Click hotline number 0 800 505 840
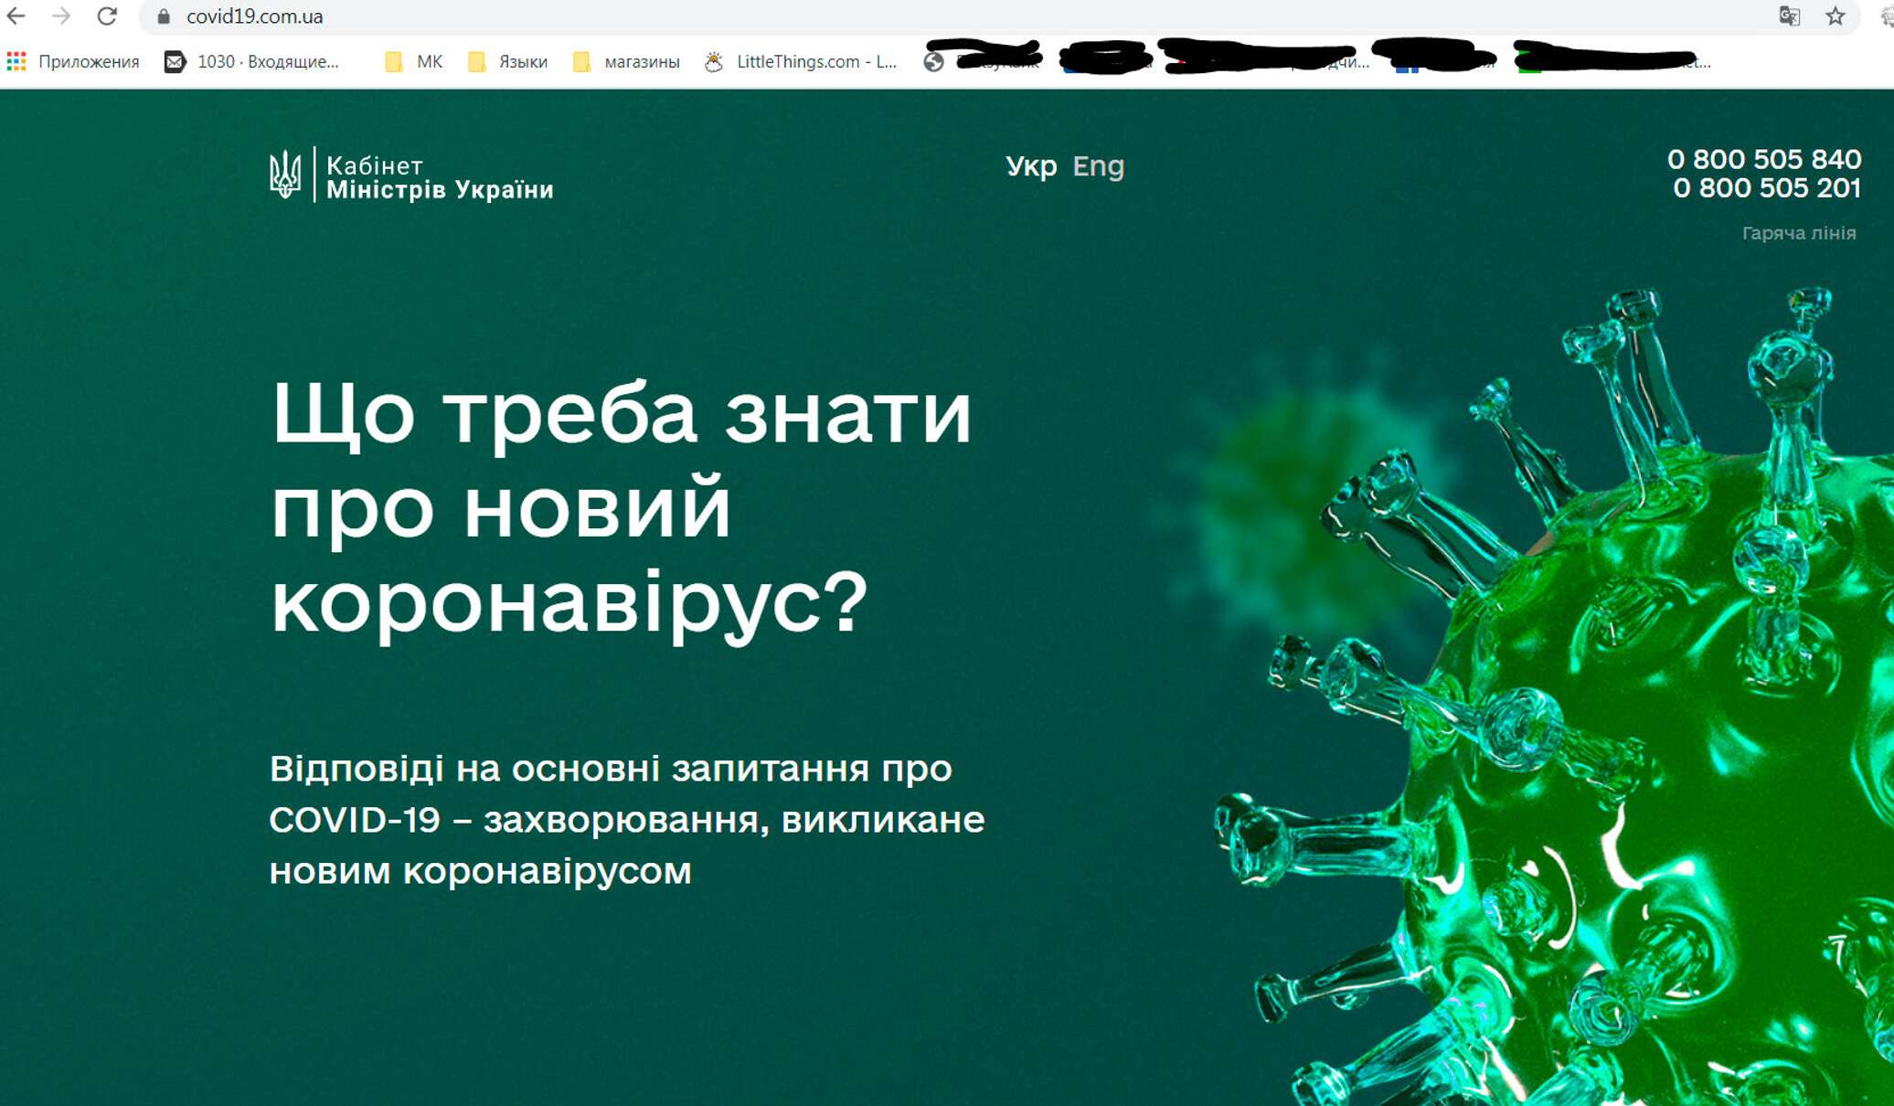The width and height of the screenshot is (1894, 1106). (x=1763, y=159)
